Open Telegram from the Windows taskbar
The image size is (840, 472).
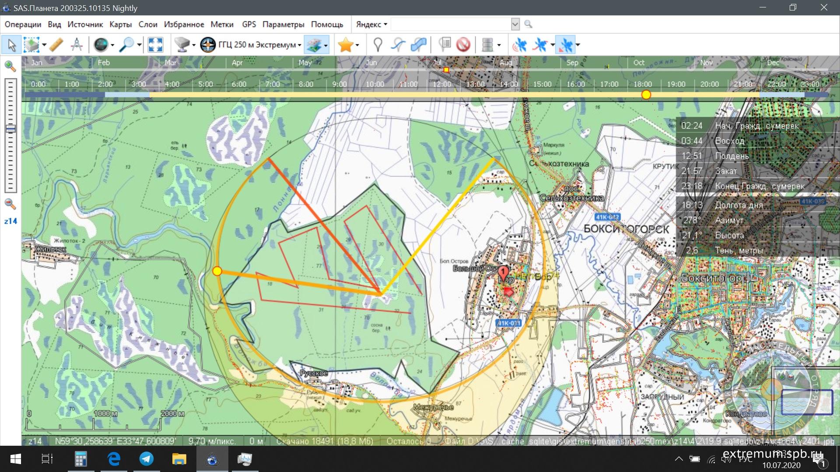(x=147, y=459)
